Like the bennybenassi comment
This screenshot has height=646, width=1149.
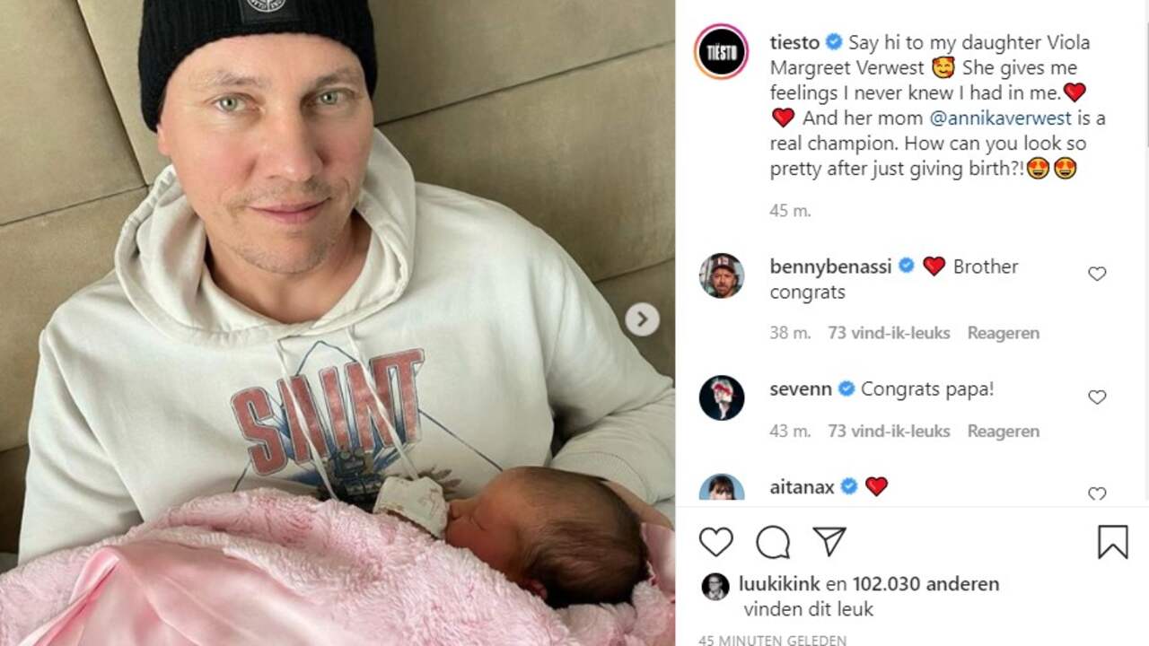pyautogui.click(x=1097, y=274)
